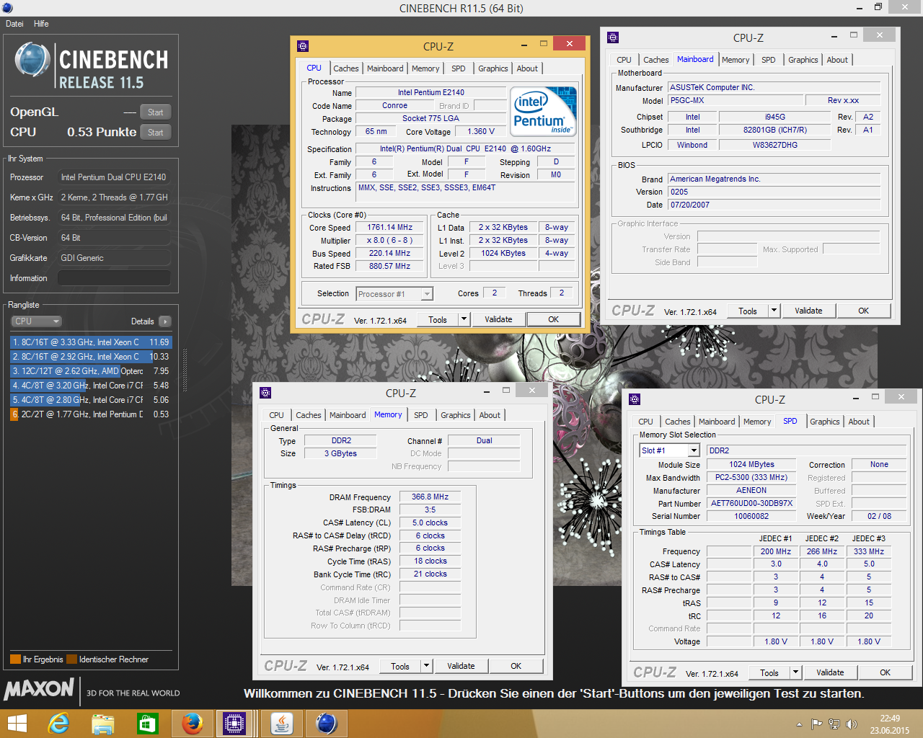The image size is (923, 738).
Task: Open Tools dropdown arrow in Mainboard window
Action: (x=774, y=311)
